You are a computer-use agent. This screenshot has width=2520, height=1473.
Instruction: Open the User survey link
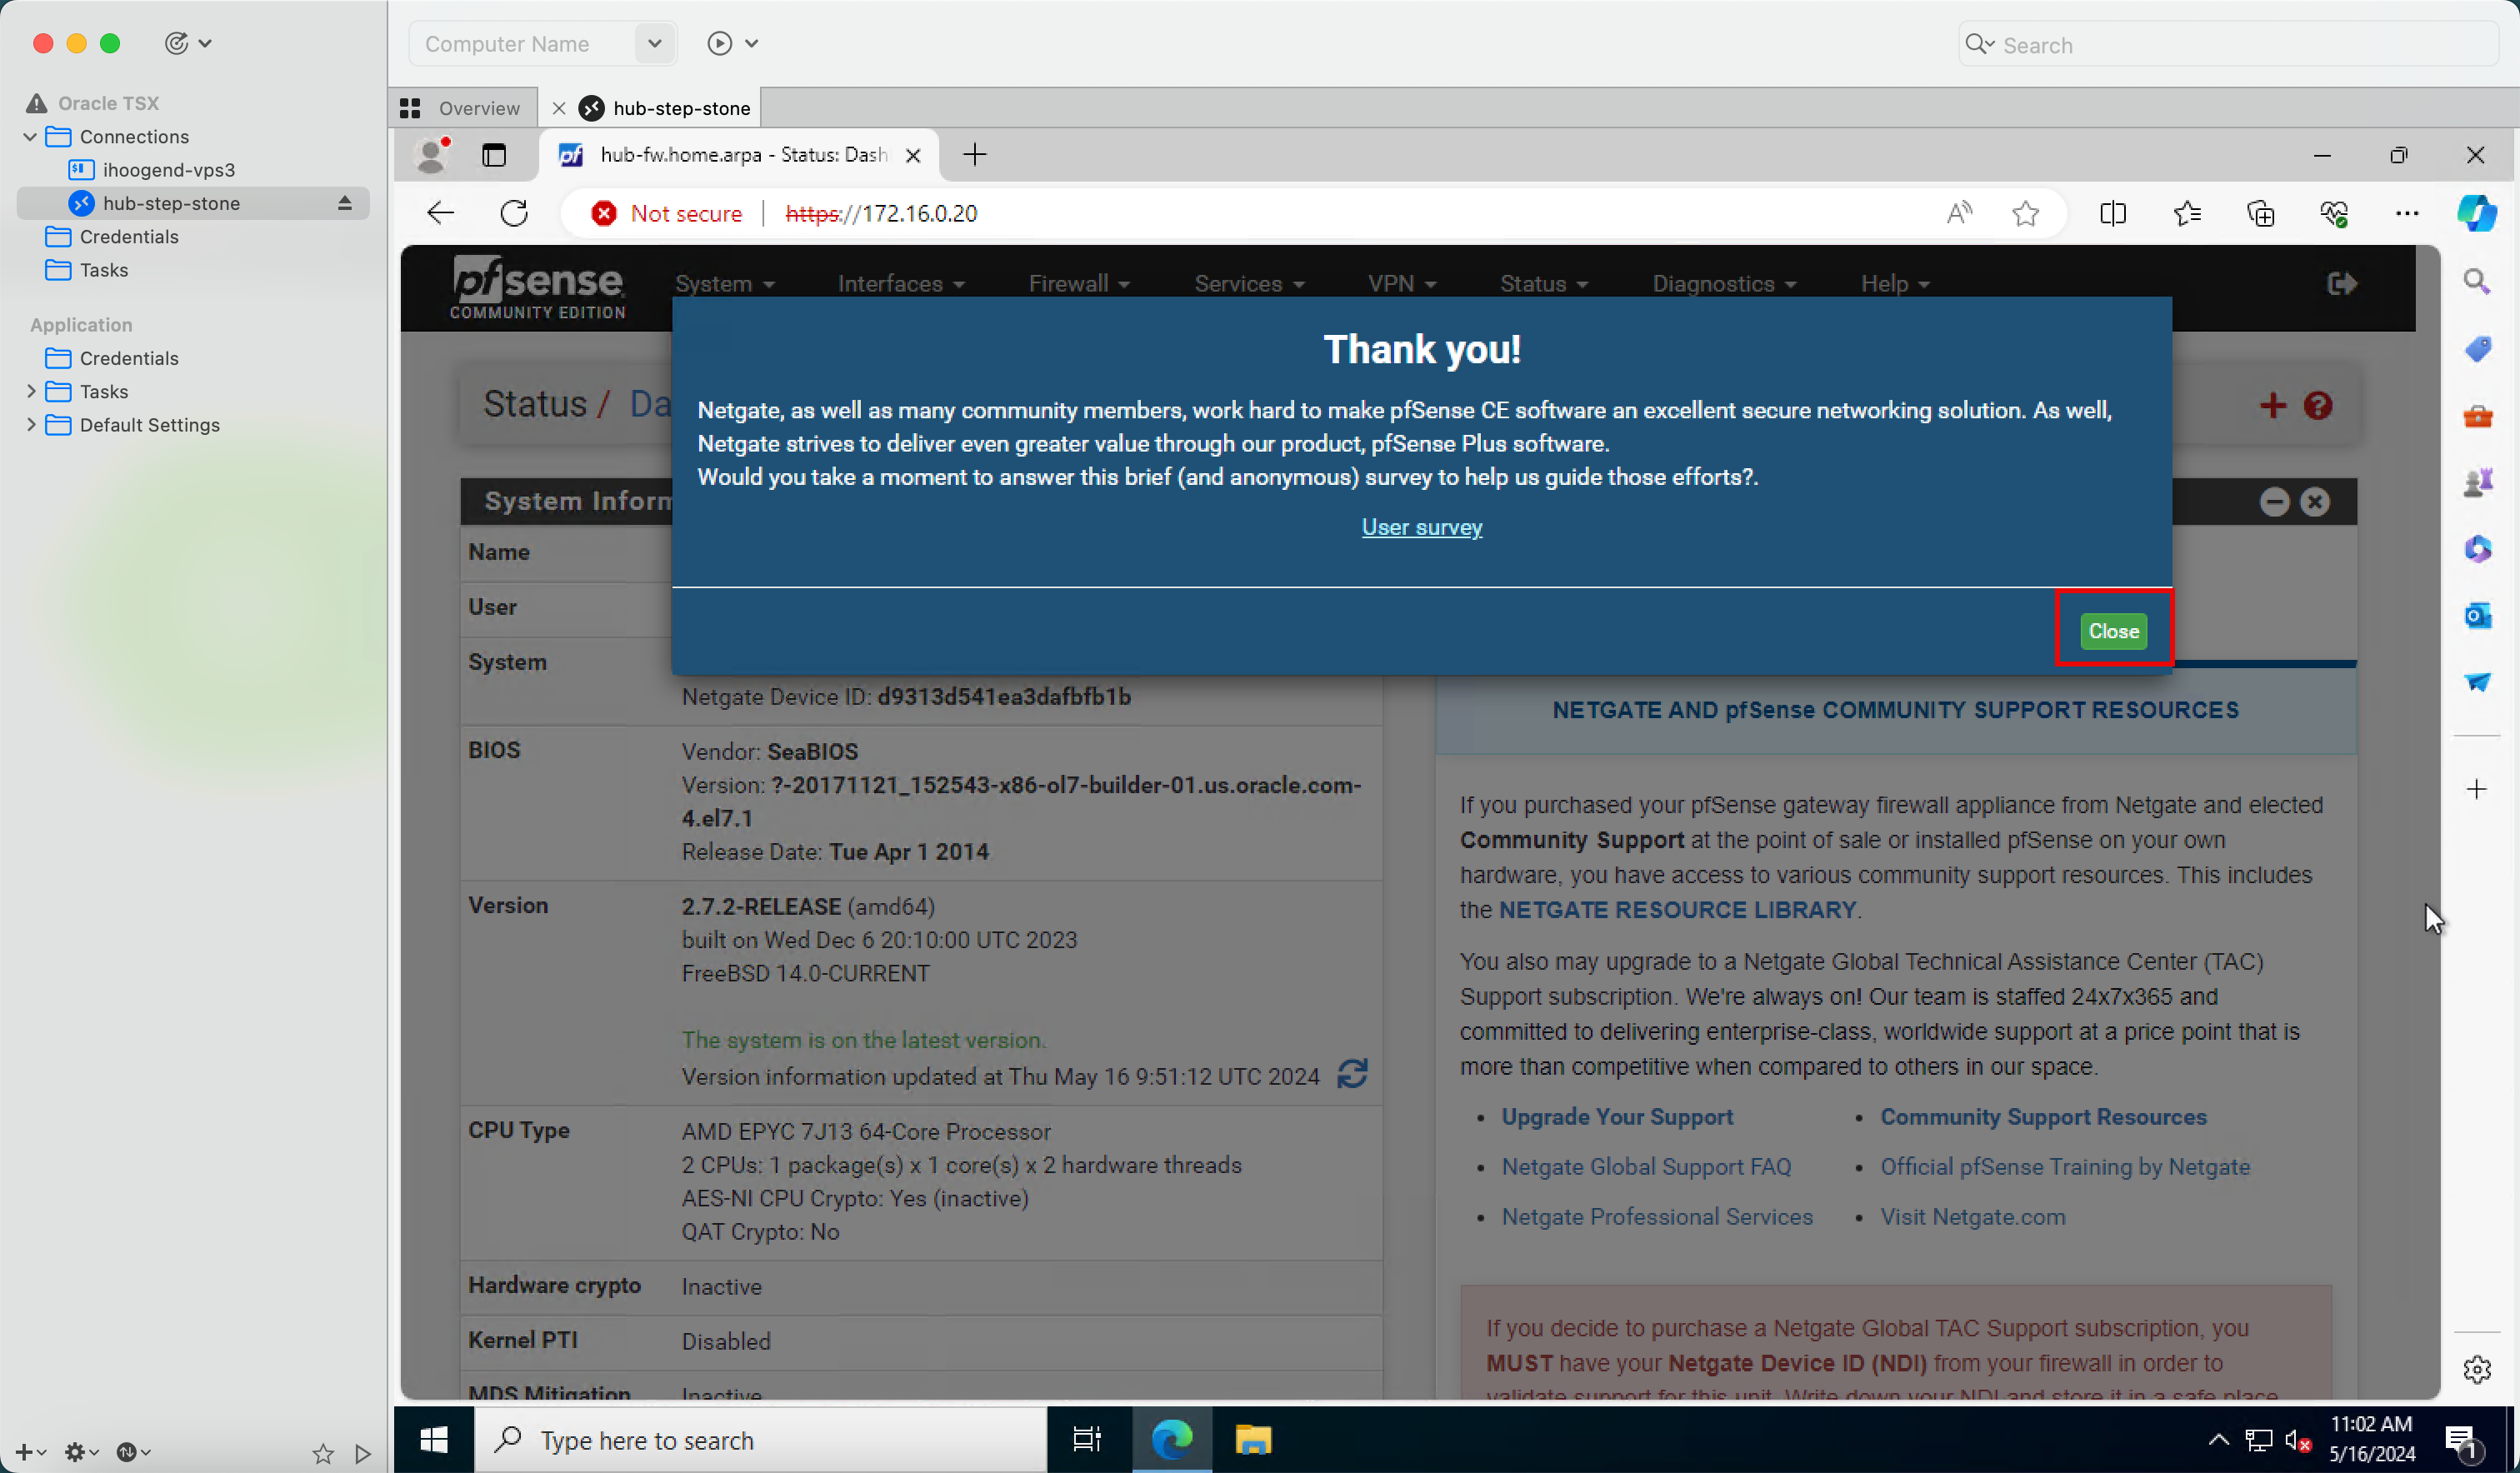click(1421, 527)
